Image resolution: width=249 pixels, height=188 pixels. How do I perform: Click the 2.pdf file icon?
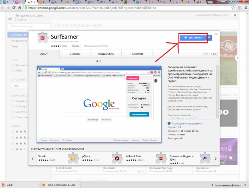[3, 185]
